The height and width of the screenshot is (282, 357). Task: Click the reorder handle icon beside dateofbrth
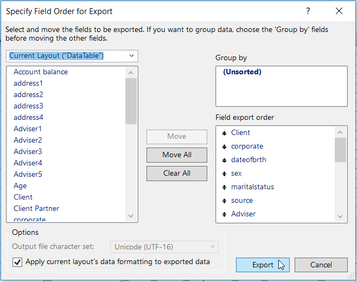pos(224,160)
